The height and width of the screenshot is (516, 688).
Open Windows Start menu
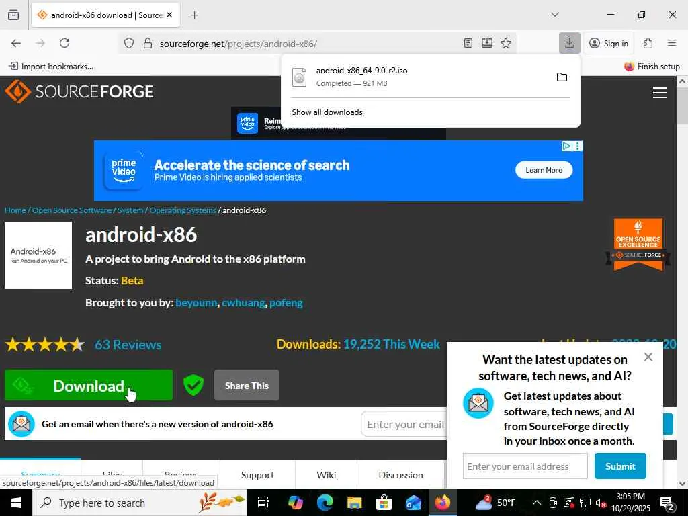click(16, 503)
